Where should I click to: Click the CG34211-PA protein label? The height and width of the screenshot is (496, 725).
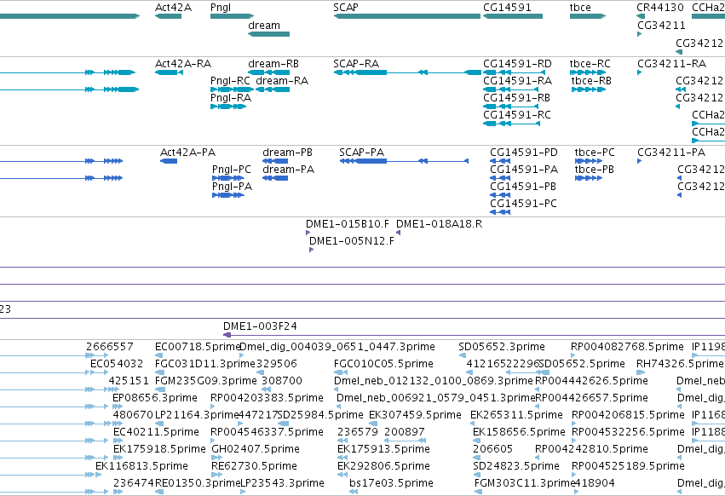tap(671, 153)
